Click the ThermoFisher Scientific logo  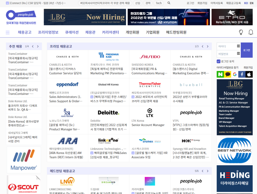point(150,85)
